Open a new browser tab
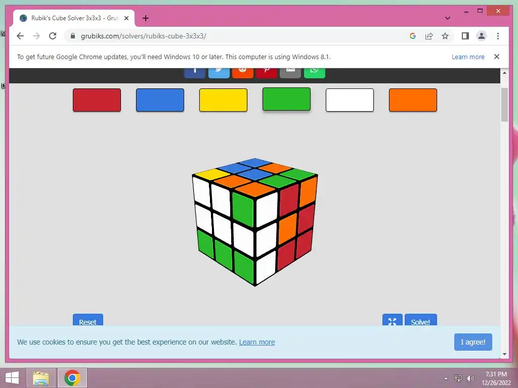Screen dimensions: 518x388 146,18
